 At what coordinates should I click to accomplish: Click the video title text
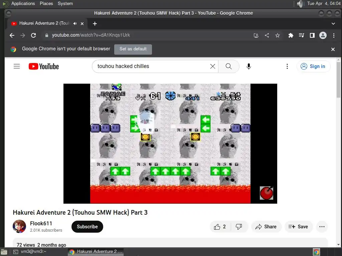[80, 212]
